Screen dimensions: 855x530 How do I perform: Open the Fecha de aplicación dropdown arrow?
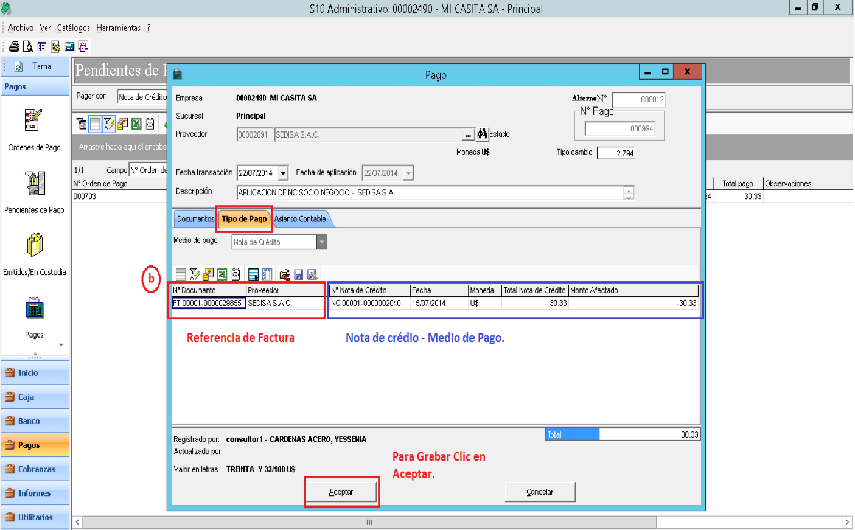point(408,173)
